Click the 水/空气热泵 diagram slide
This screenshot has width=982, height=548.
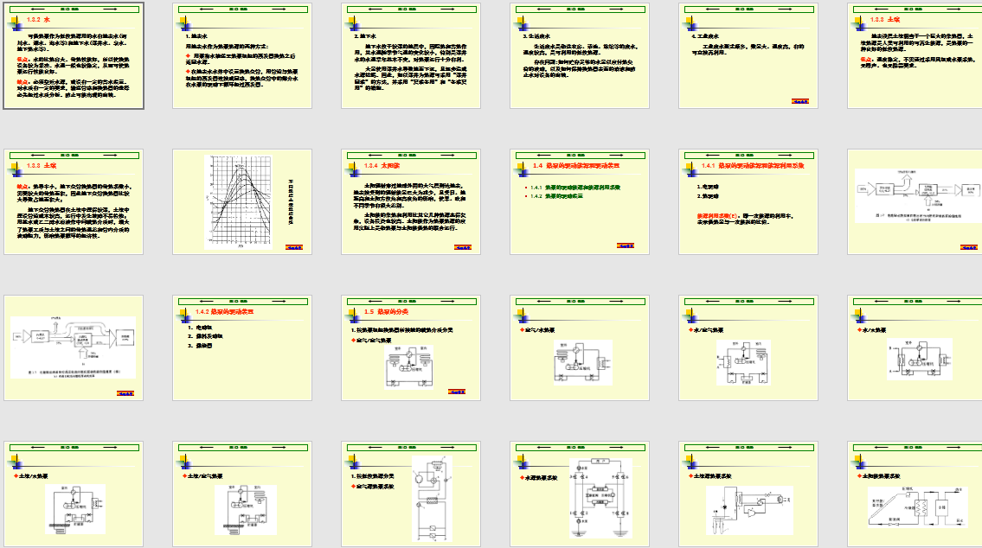coord(747,348)
